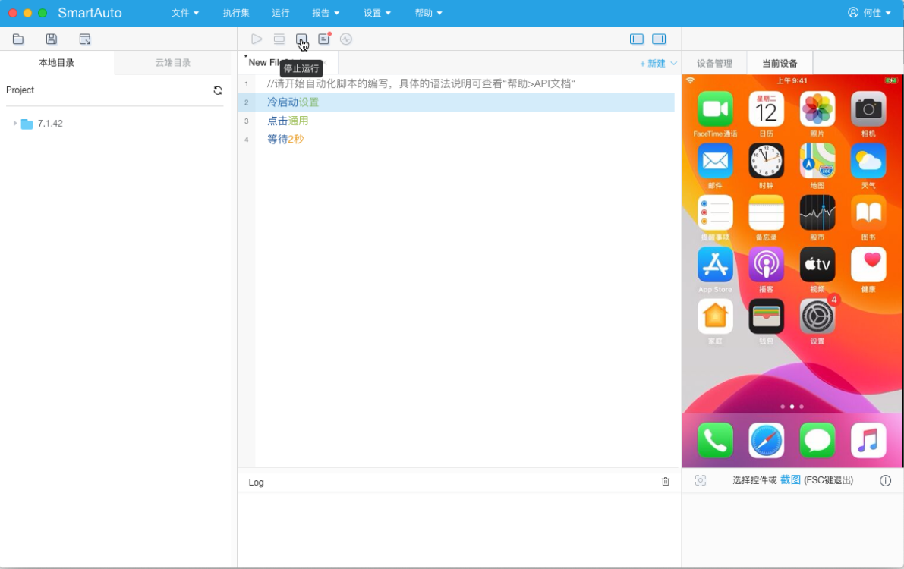The width and height of the screenshot is (904, 569).
Task: Tap the Settings 设置 app with badge
Action: 817,316
